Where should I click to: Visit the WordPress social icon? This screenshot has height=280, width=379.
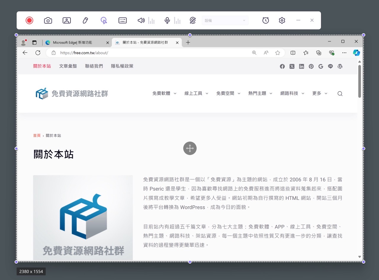tap(340, 66)
